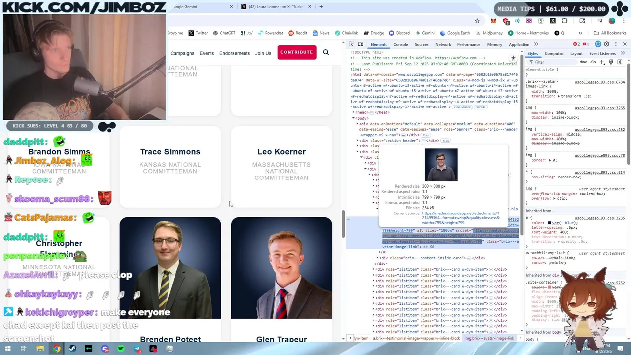This screenshot has height=355, width=631.
Task: Switch to the Sources tab
Action: [x=421, y=44]
